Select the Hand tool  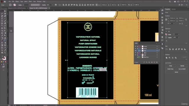(2, 53)
